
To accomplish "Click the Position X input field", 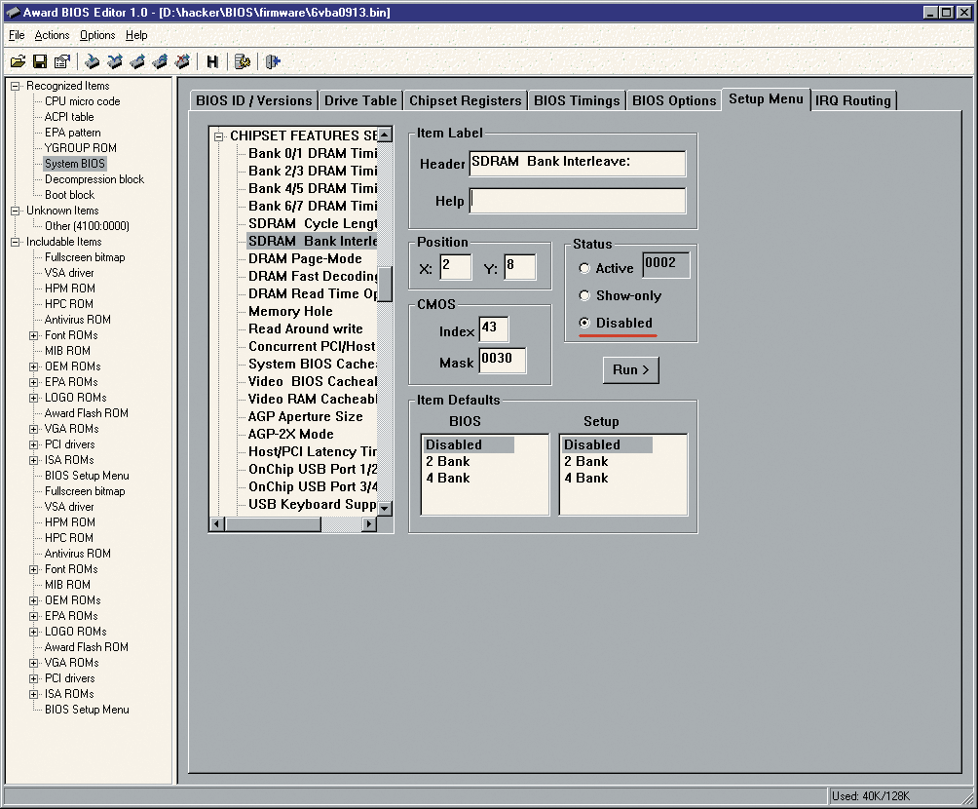I will coord(455,266).
